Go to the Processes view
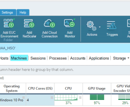Viewport: 130px width, 107px height. click(x=58, y=58)
